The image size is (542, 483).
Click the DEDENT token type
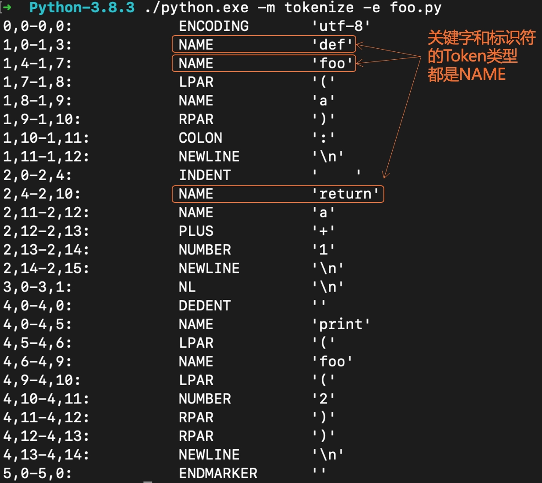205,306
